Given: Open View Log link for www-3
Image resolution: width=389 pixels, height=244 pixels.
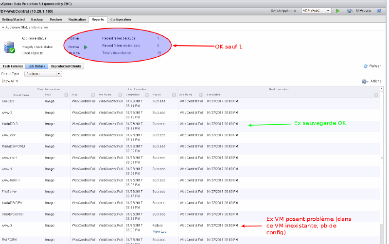Looking at the screenshot, I should (x=159, y=232).
